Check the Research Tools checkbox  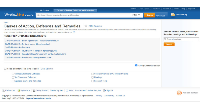[x=92, y=81]
